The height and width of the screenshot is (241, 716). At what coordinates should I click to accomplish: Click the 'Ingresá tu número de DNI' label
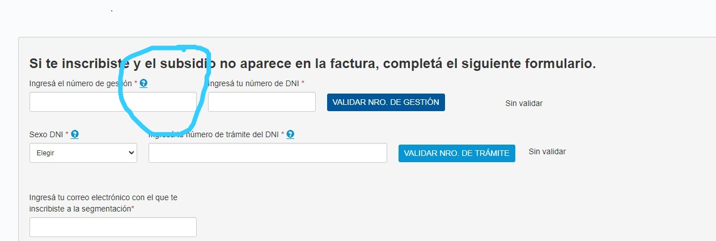click(255, 83)
